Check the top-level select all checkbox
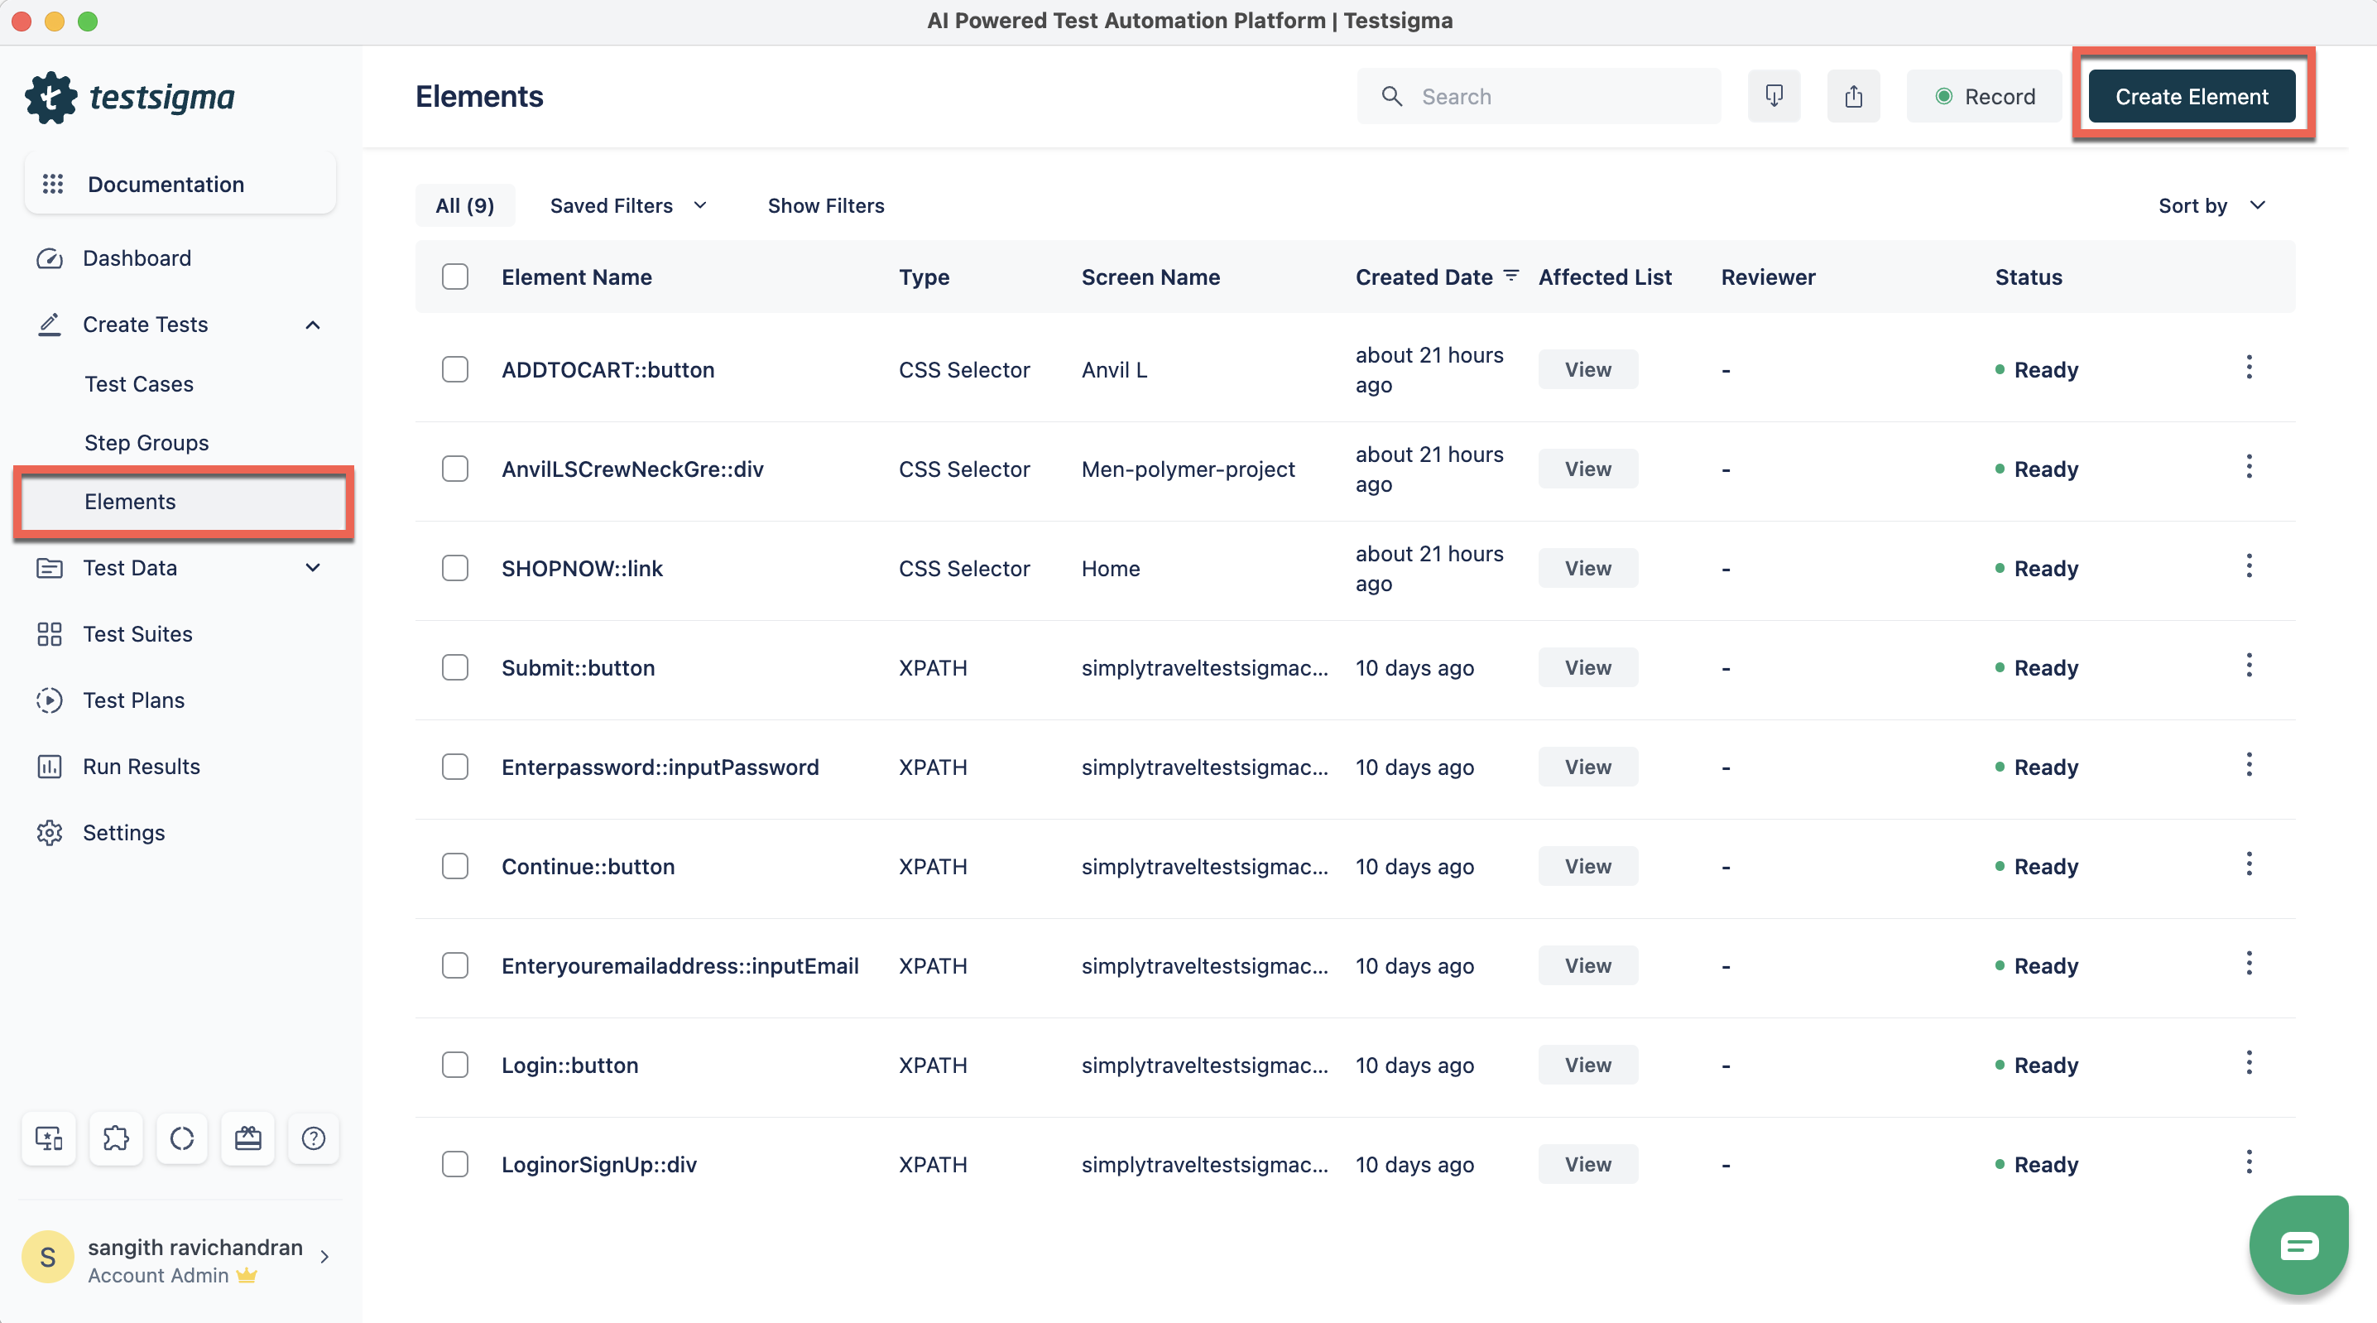 (456, 277)
